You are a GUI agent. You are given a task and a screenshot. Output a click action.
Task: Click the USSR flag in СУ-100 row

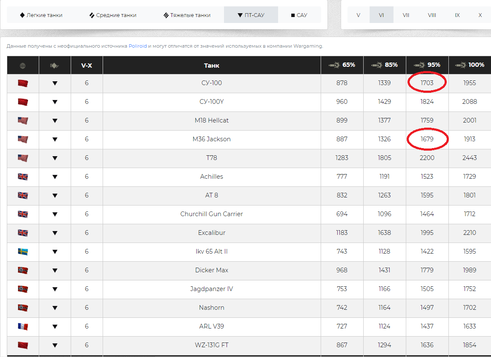click(23, 83)
